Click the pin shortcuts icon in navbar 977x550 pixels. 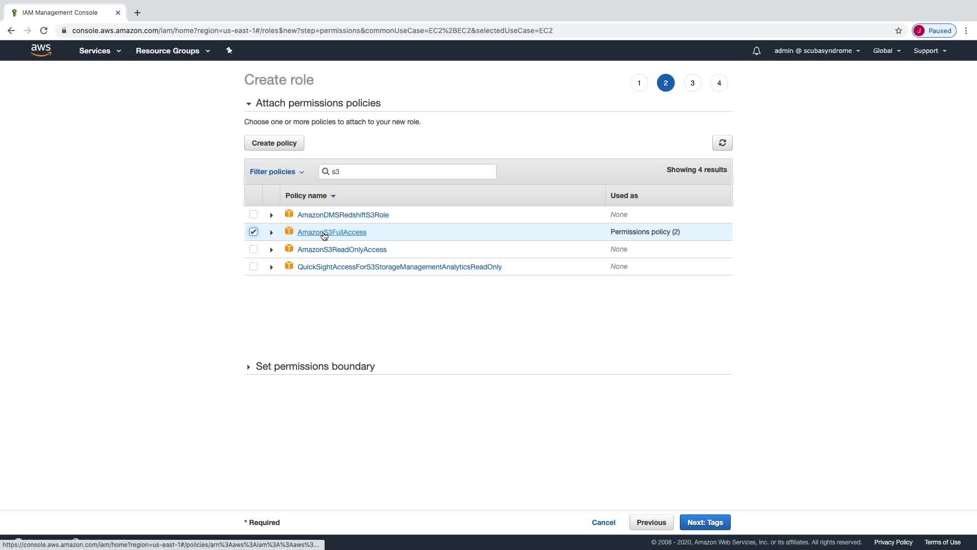point(229,50)
